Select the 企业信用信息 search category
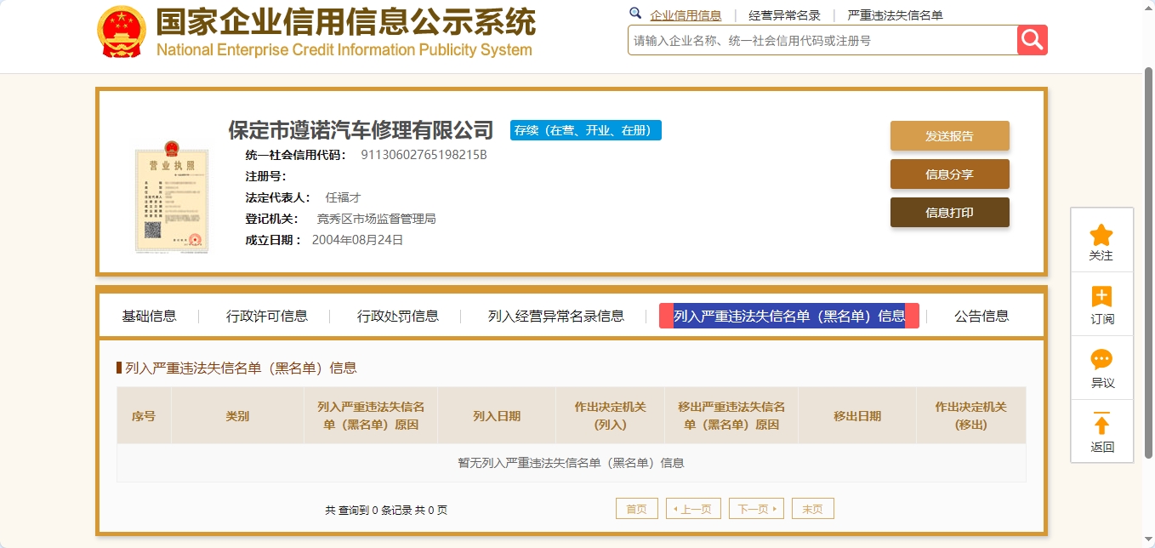Viewport: 1155px width, 548px height. (686, 15)
